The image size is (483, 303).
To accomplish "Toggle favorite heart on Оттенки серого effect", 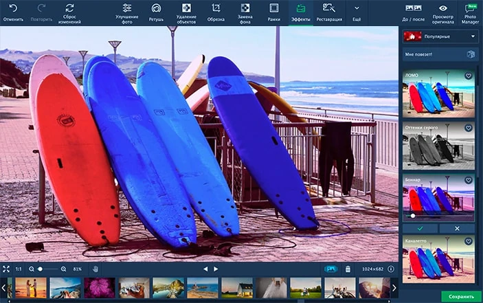I will pos(469,128).
